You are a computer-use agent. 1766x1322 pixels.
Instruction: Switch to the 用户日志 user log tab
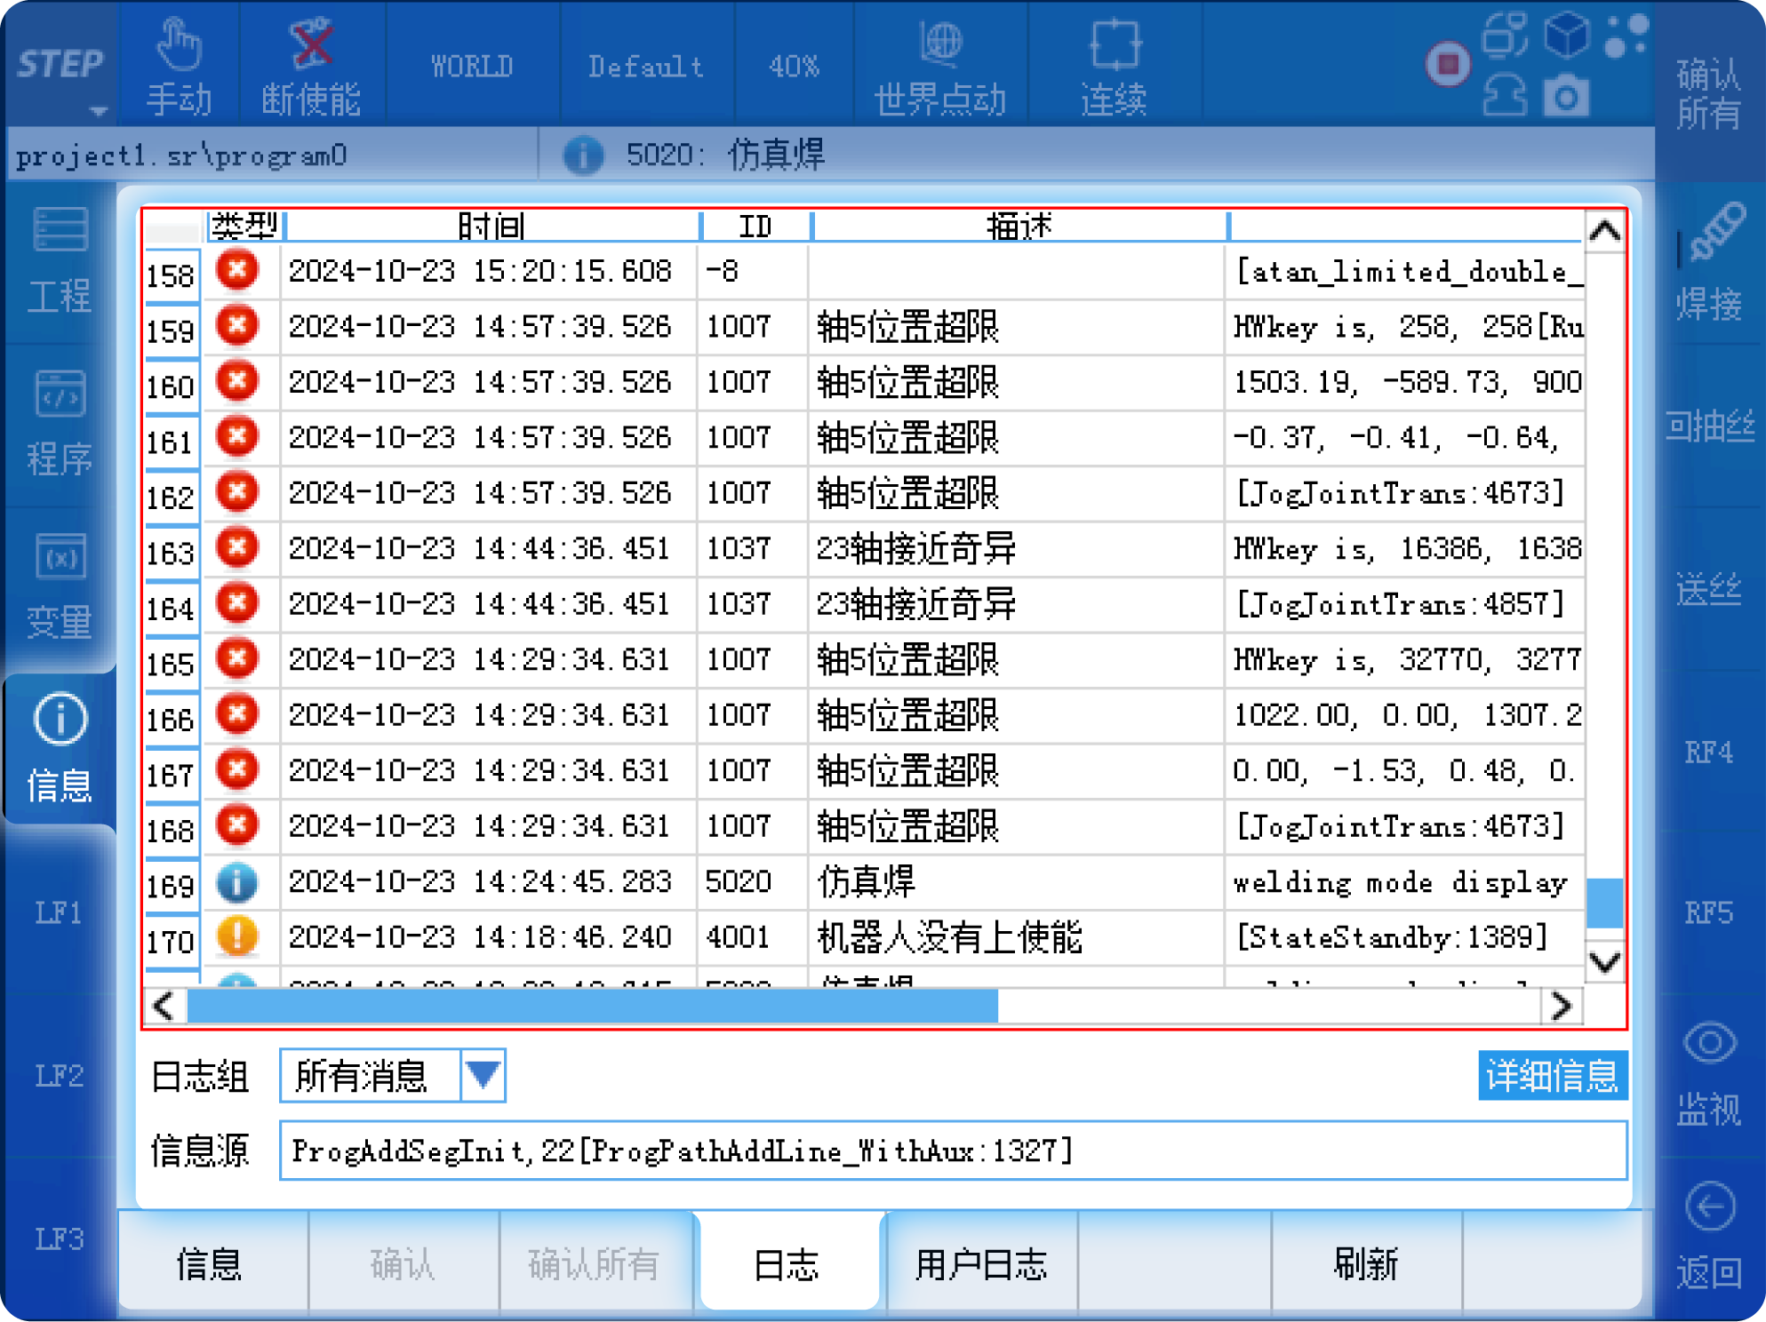pyautogui.click(x=981, y=1262)
